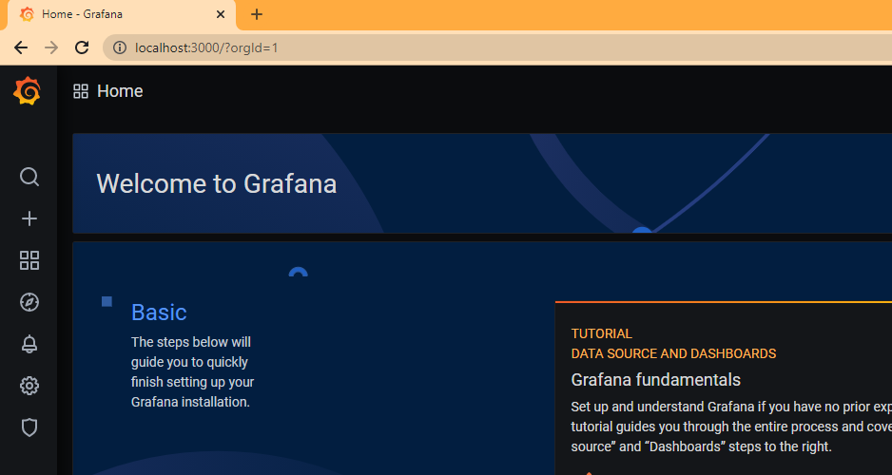The height and width of the screenshot is (475, 892).
Task: Open the Create plus menu in sidebar
Action: tap(29, 218)
